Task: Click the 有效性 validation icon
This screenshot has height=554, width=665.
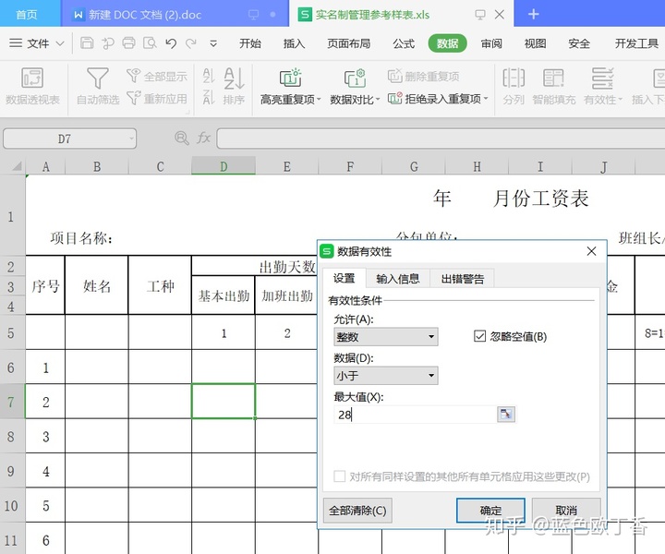Action: pos(602,78)
